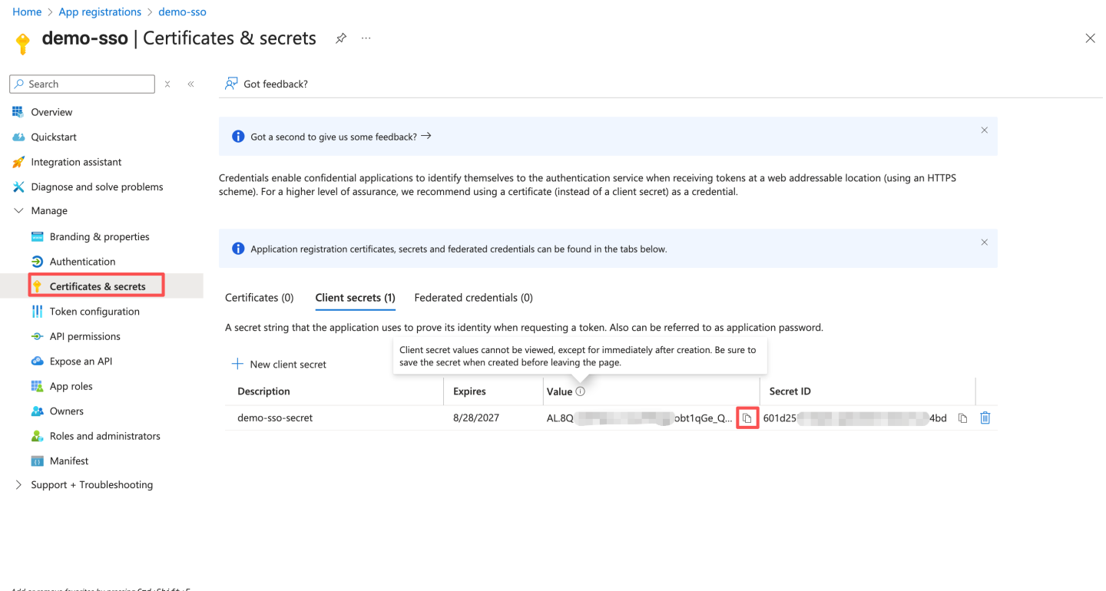1106x591 pixels.
Task: Copy the Secret ID to clipboard
Action: 962,418
